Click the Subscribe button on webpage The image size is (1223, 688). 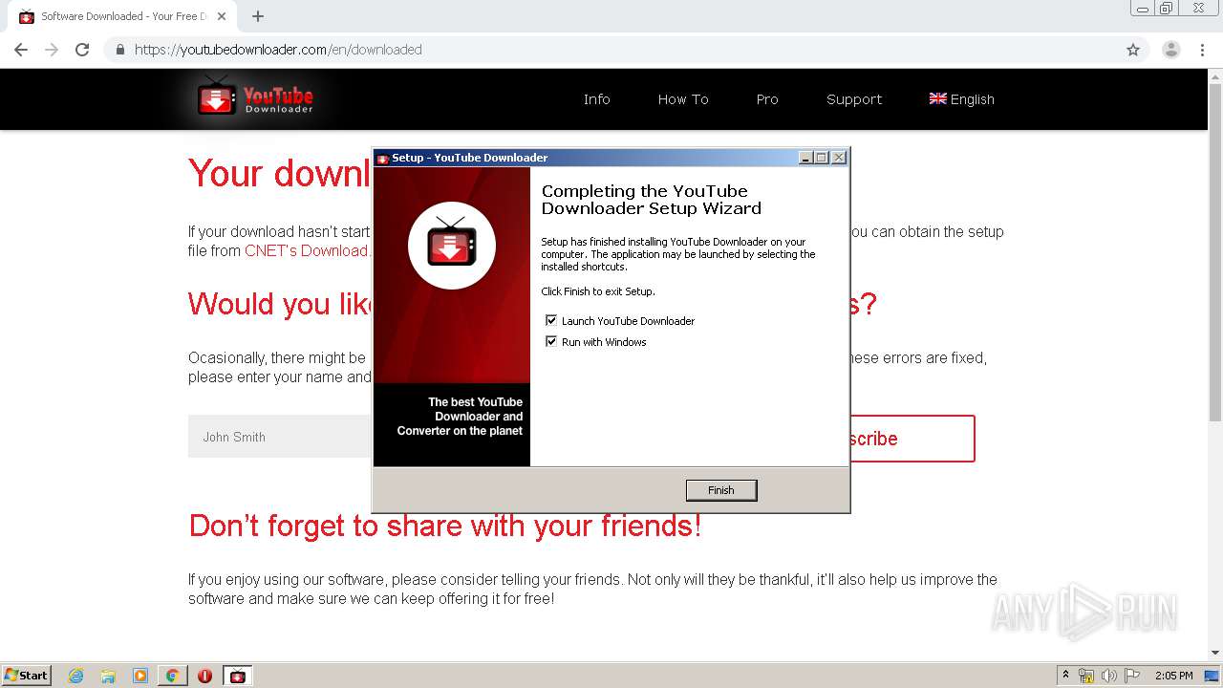tap(912, 439)
